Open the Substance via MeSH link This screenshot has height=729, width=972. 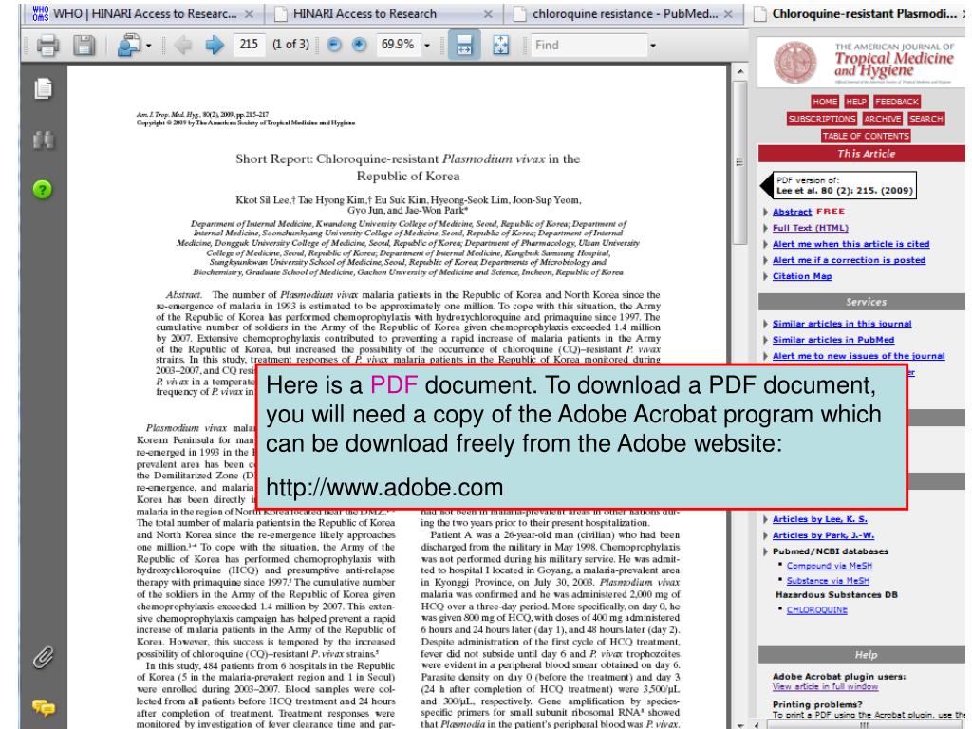(828, 581)
